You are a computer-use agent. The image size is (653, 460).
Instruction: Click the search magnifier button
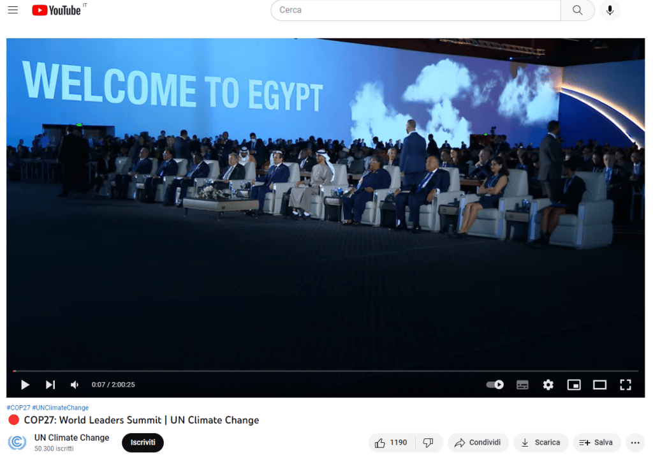pos(577,10)
